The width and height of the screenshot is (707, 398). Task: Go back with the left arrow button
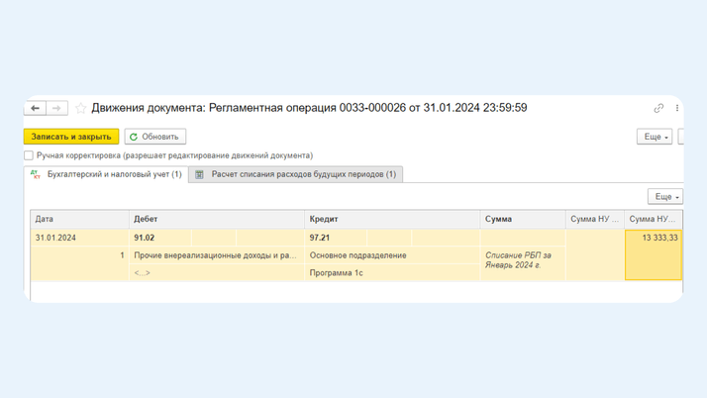click(x=36, y=108)
